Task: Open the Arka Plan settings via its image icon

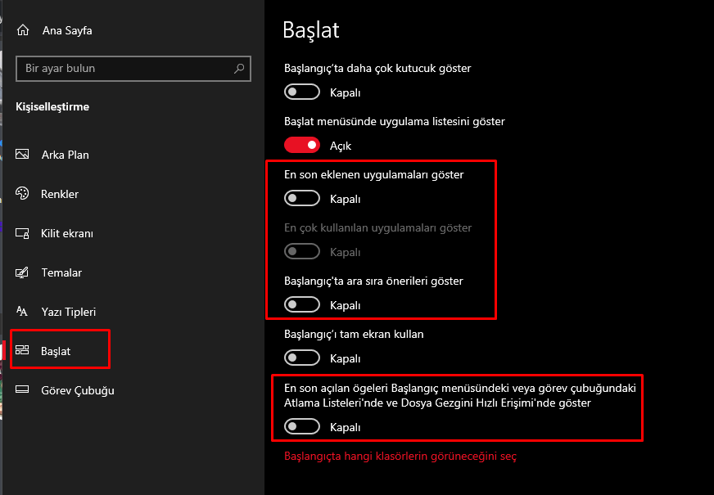Action: tap(22, 155)
